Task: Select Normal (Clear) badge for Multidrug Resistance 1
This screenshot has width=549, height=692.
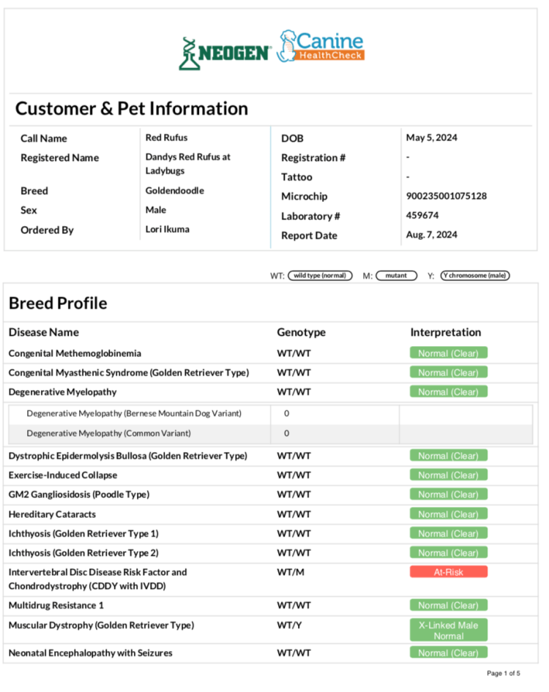Action: [448, 606]
